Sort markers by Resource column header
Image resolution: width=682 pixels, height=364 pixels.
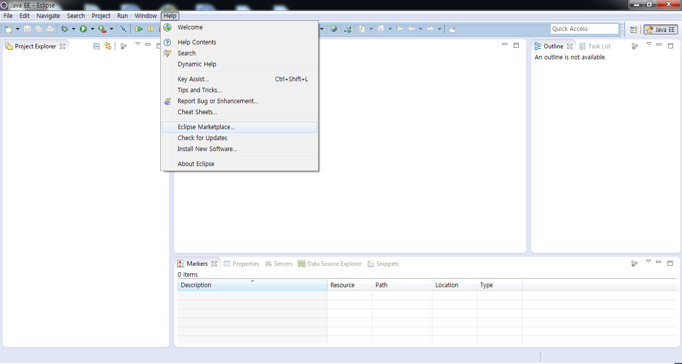click(349, 285)
